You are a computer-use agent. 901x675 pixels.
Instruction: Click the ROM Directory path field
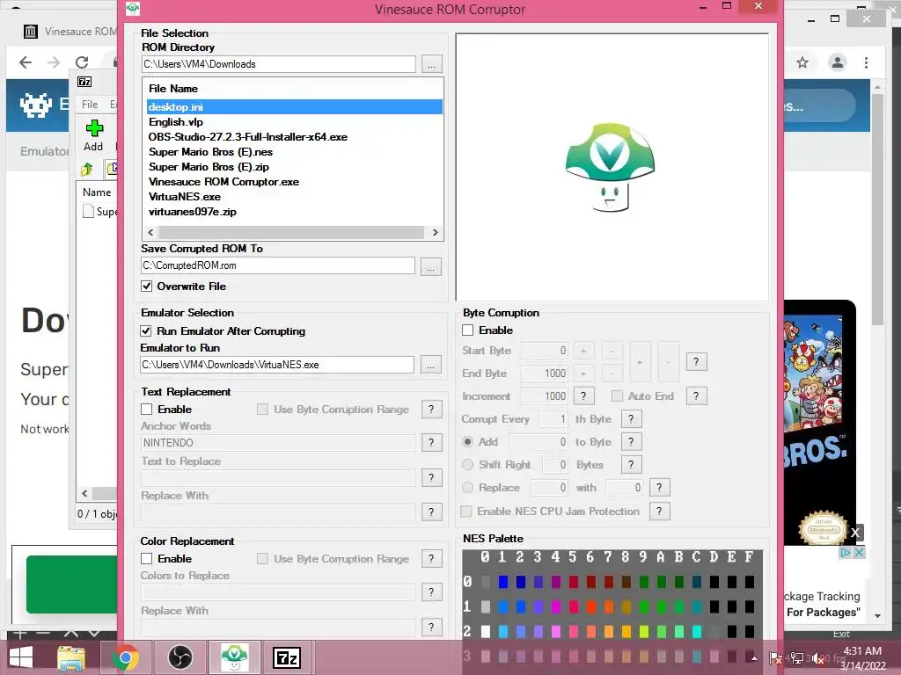279,64
